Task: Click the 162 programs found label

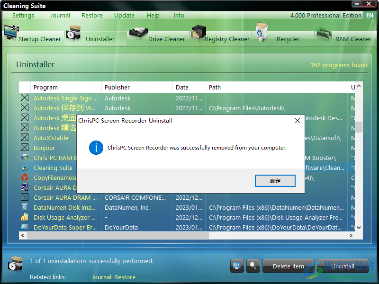Action: pyautogui.click(x=339, y=65)
